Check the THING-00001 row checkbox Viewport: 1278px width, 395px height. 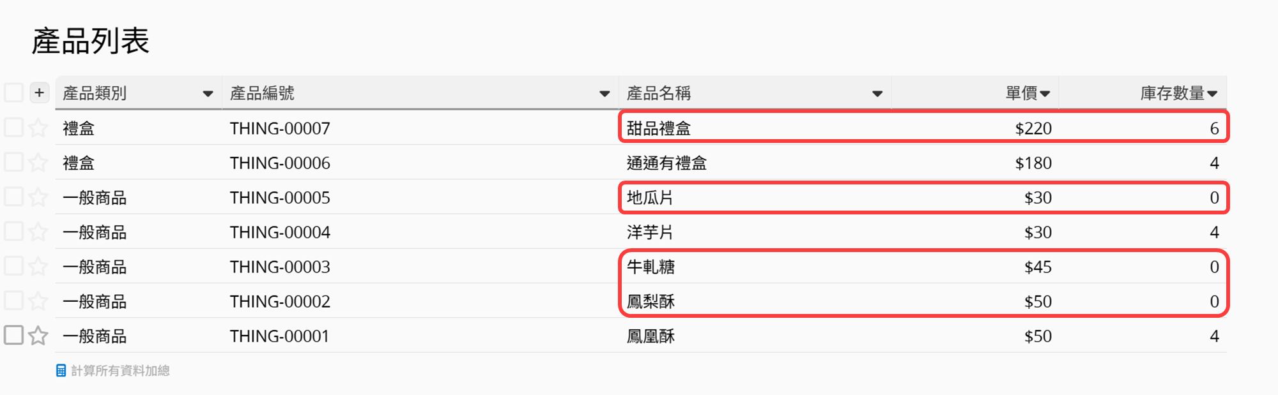pos(13,335)
